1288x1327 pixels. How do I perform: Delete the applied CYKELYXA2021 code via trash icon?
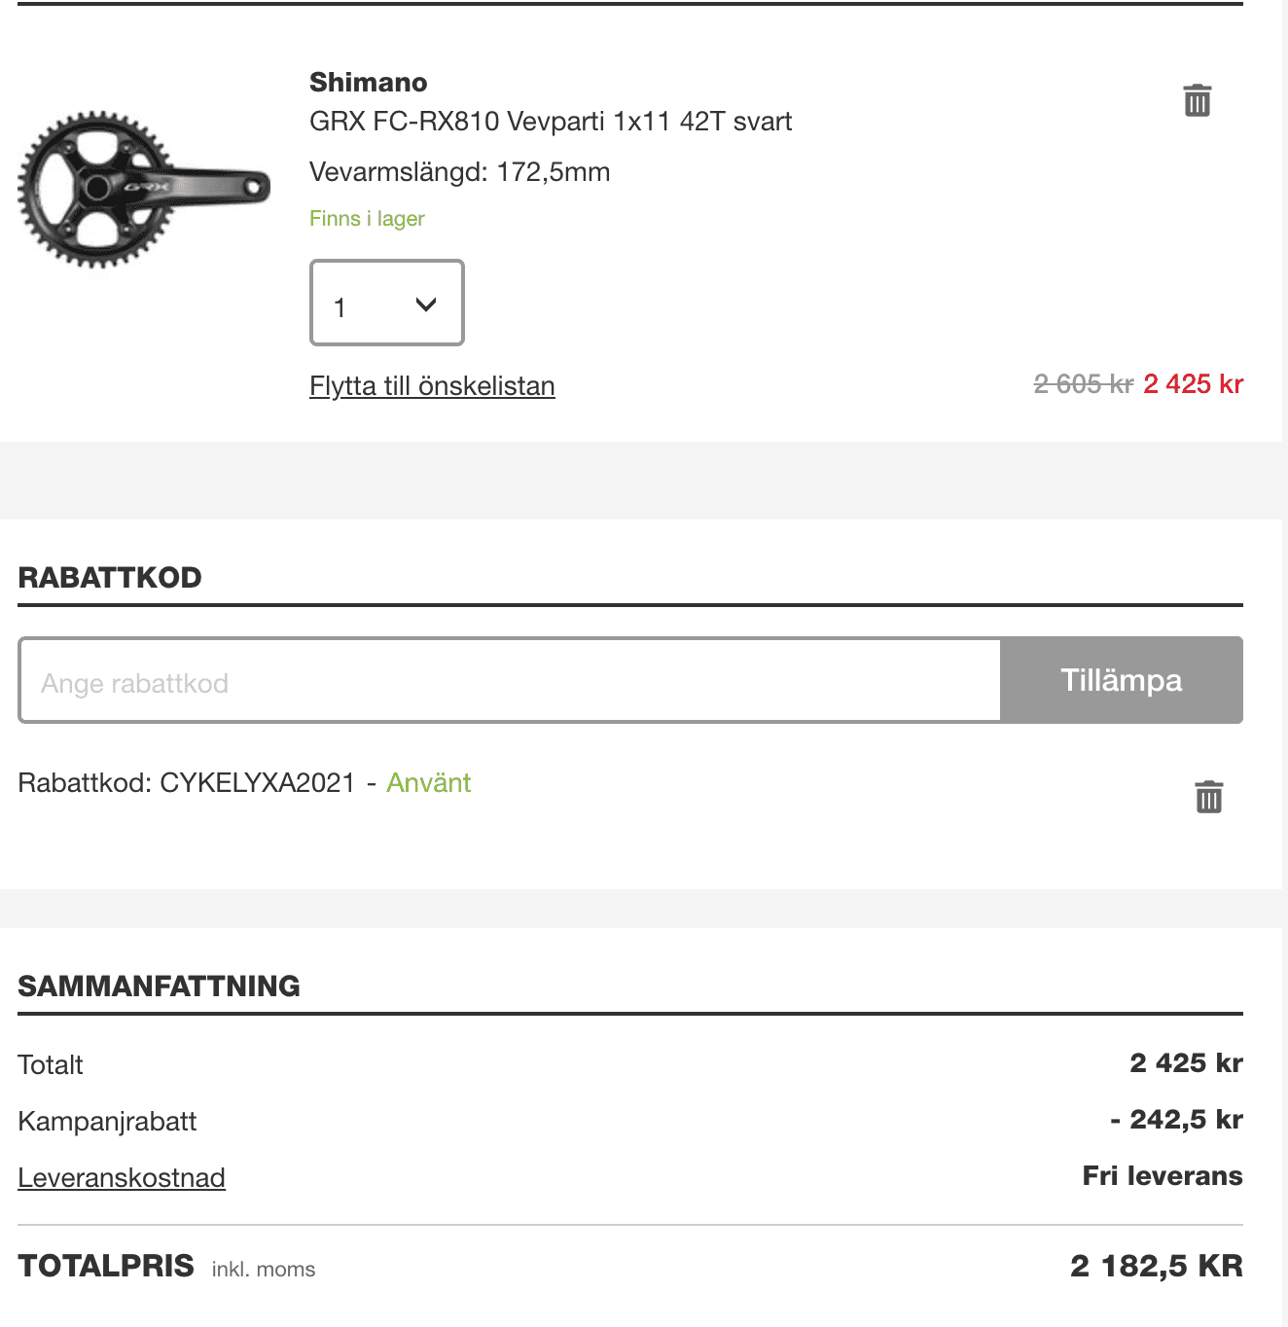coord(1208,797)
